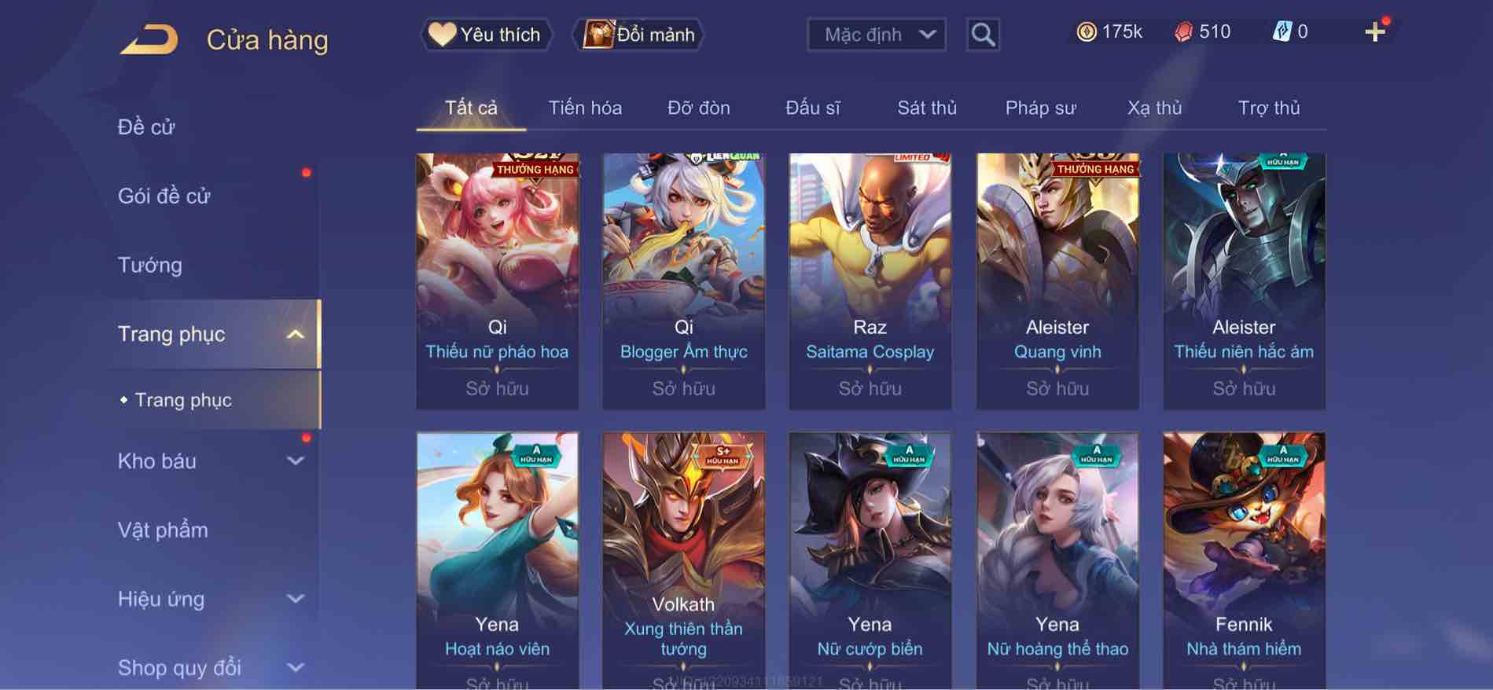1493x690 pixels.
Task: Click the gold coin currency icon
Action: pos(1087,32)
